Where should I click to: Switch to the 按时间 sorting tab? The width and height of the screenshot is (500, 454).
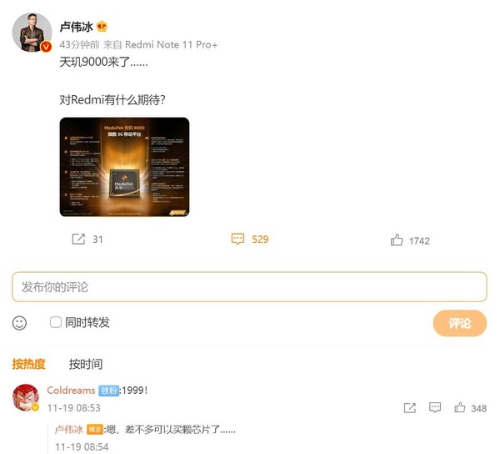pos(86,364)
